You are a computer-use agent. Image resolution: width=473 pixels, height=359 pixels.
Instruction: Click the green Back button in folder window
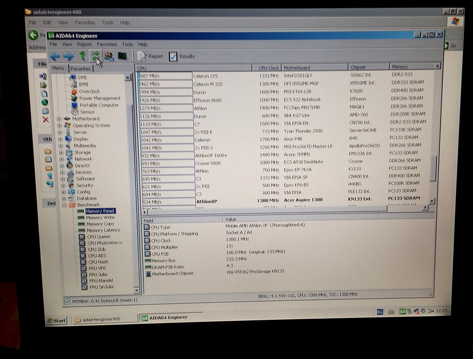[33, 35]
